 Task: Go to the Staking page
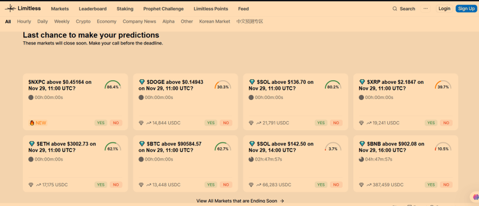(125, 9)
